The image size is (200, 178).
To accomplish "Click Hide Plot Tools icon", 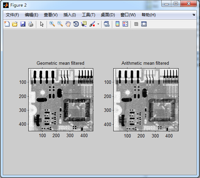I will coord(136,24).
